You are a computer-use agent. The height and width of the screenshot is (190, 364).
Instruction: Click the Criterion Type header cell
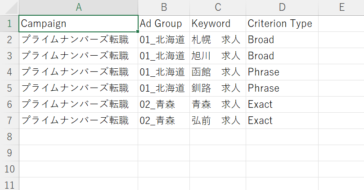(x=282, y=24)
